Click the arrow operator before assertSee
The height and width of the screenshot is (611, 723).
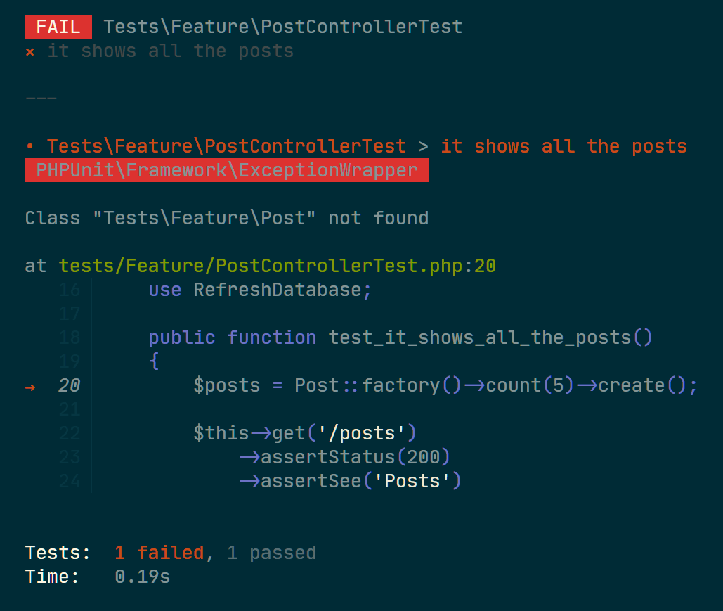tap(249, 482)
